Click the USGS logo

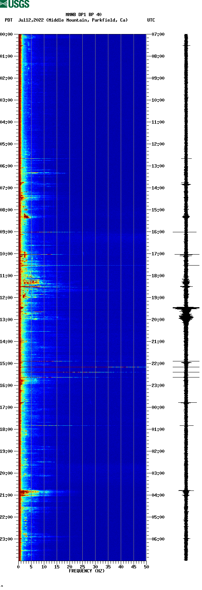15,4
